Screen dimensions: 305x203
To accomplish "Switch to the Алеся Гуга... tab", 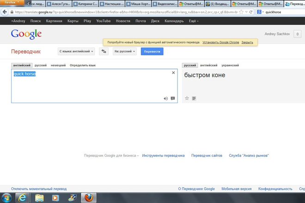I will (59, 4).
